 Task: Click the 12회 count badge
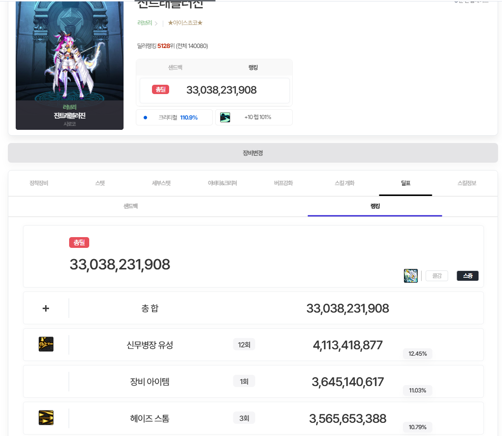[x=244, y=345]
